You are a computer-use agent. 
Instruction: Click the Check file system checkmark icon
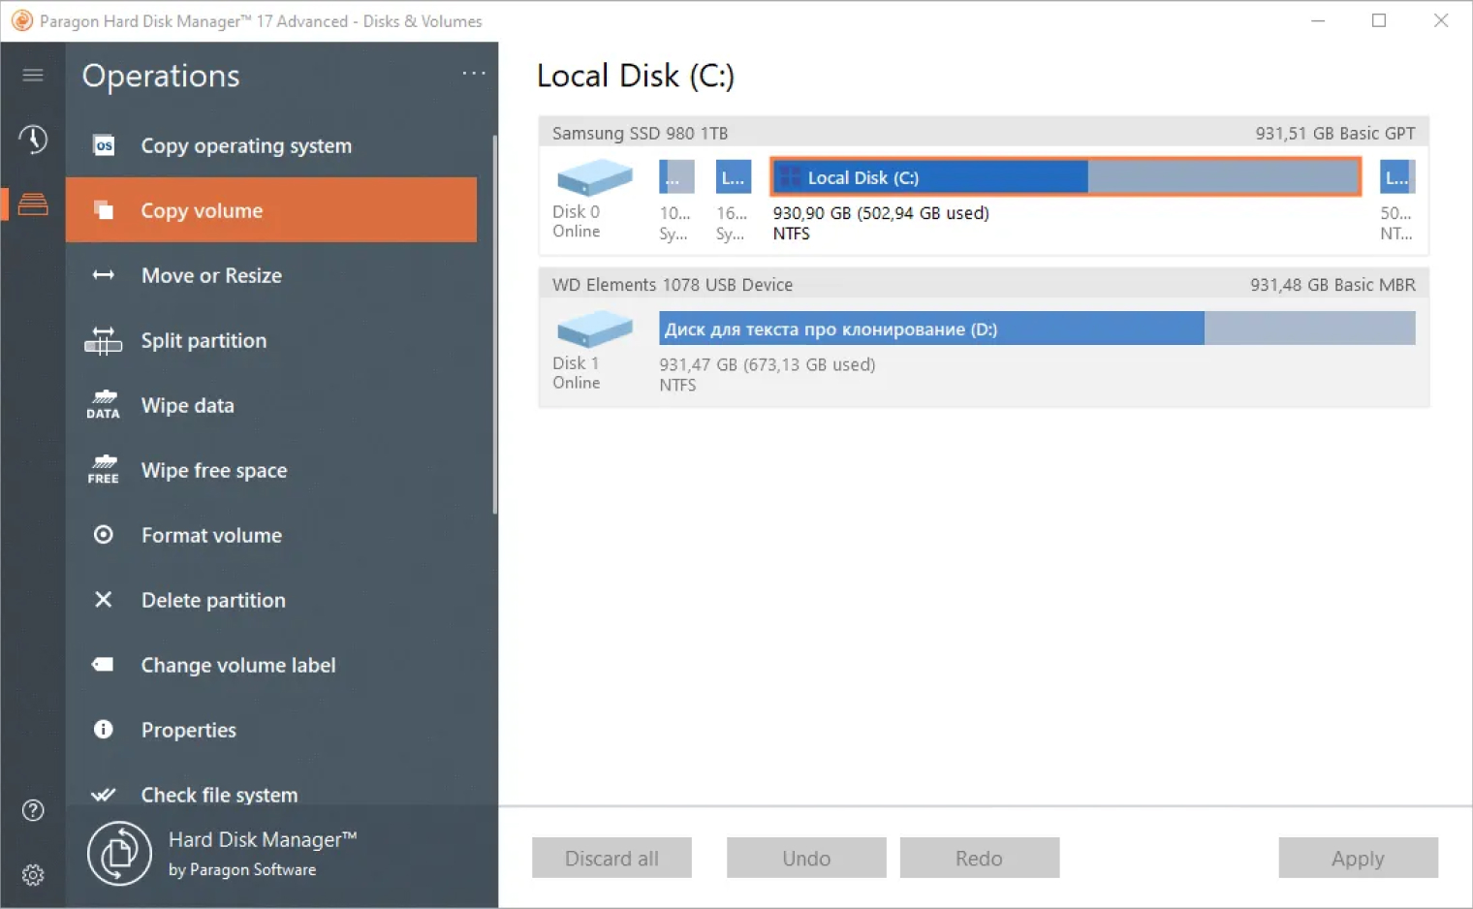point(104,795)
